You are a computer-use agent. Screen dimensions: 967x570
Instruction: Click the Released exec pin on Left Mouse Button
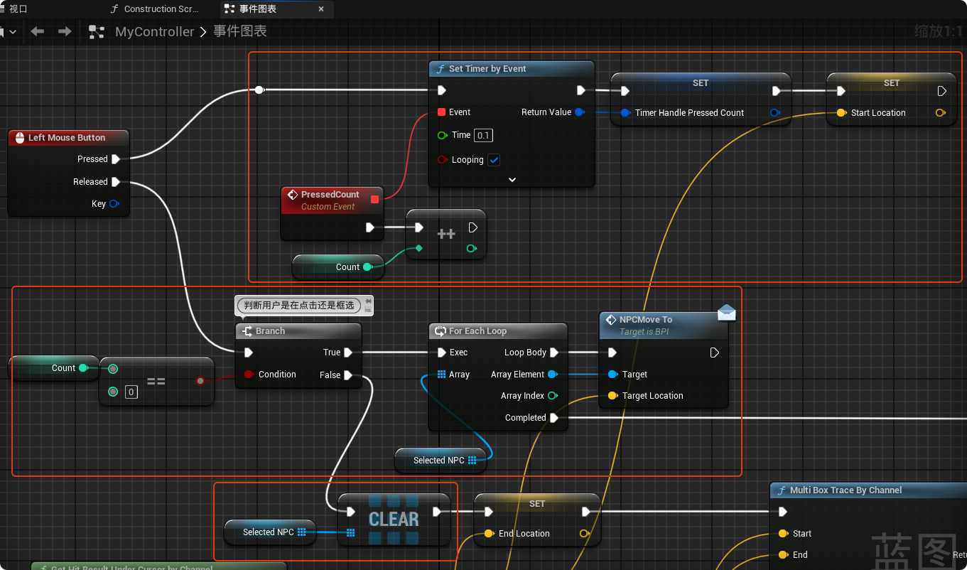pos(116,182)
